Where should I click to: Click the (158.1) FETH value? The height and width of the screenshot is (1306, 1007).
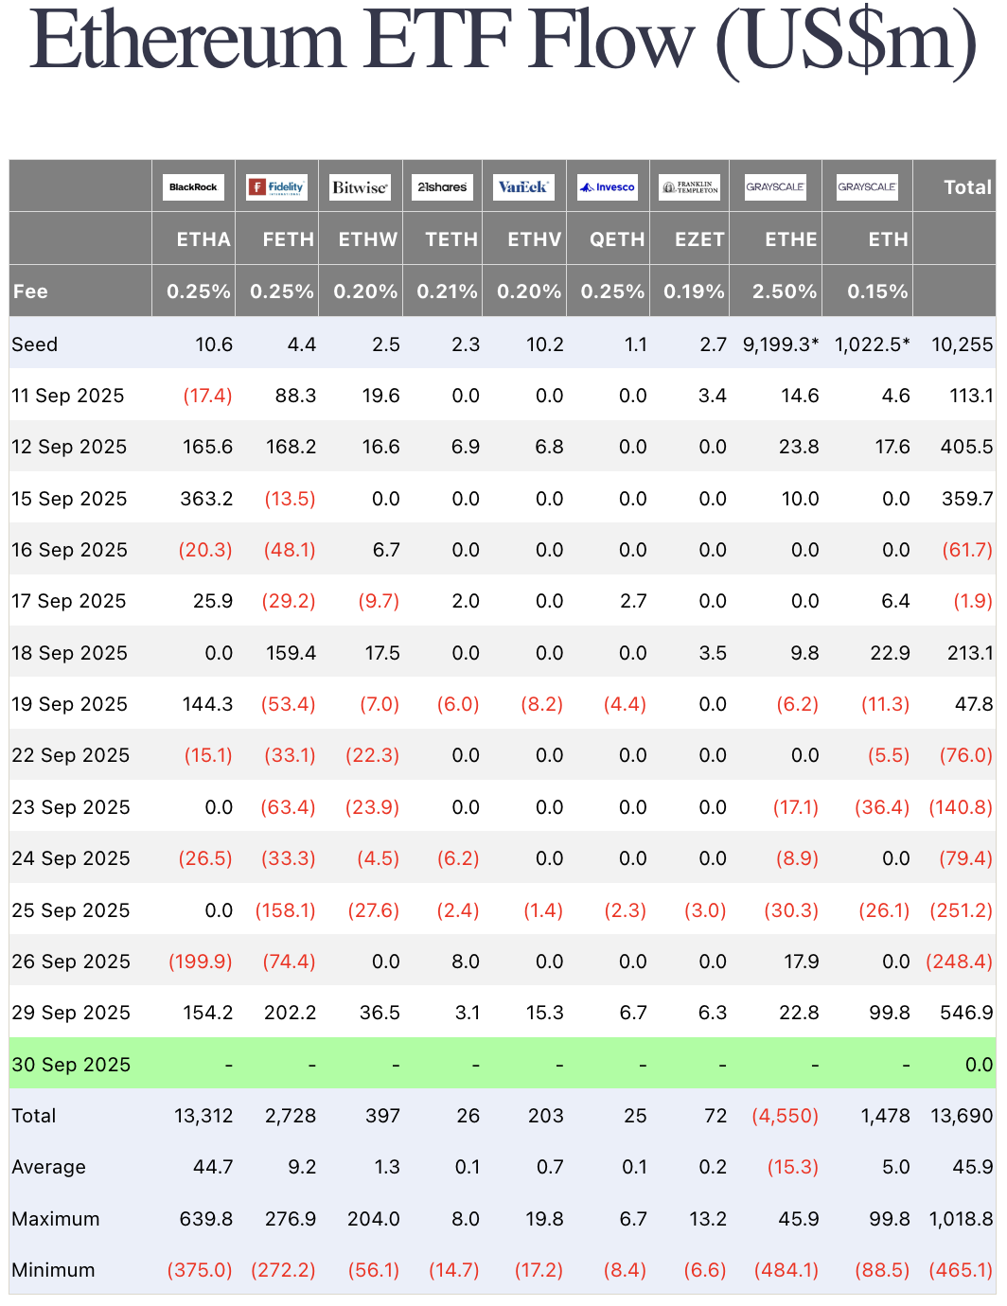[x=286, y=910]
